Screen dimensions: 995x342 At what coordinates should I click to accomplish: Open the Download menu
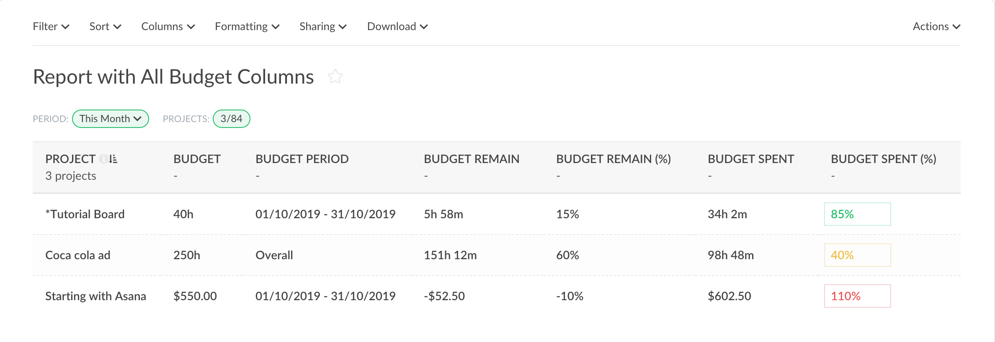397,27
